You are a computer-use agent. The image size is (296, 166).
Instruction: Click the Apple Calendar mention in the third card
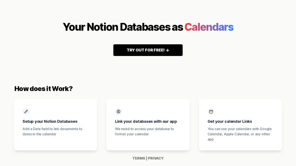click(236, 134)
